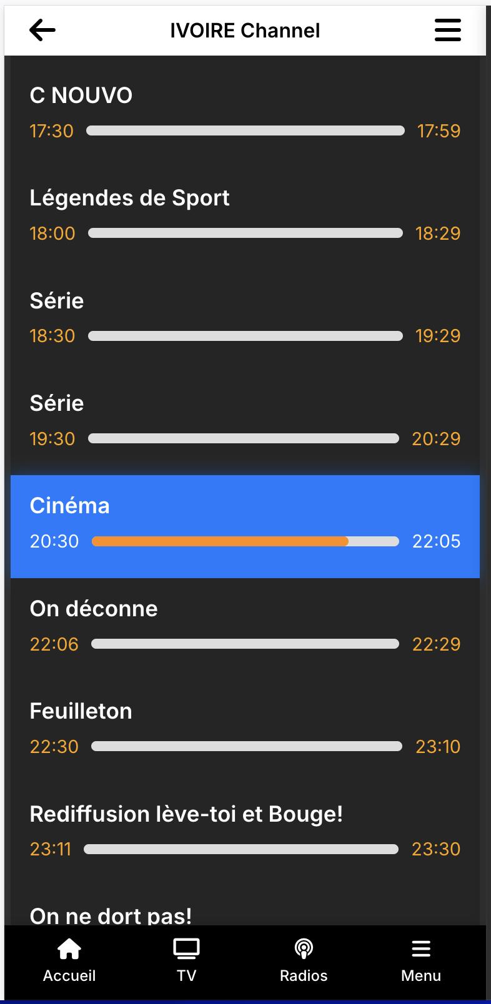Tap On ne dort pas! programme
Image resolution: width=491 pixels, height=1004 pixels.
111,915
